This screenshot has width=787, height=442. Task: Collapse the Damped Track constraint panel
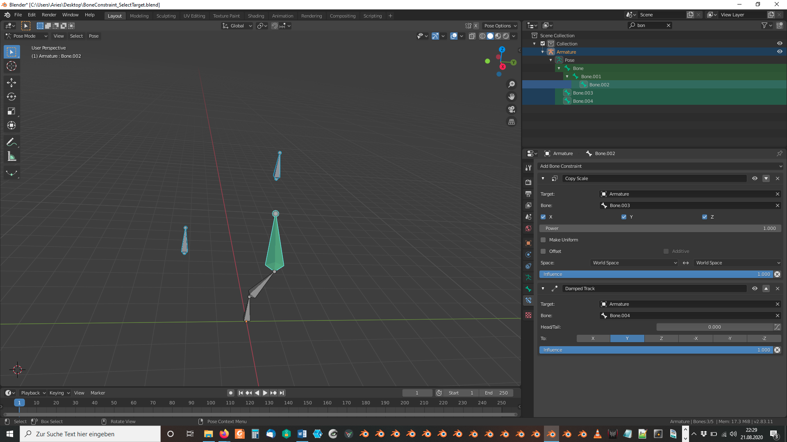(543, 289)
